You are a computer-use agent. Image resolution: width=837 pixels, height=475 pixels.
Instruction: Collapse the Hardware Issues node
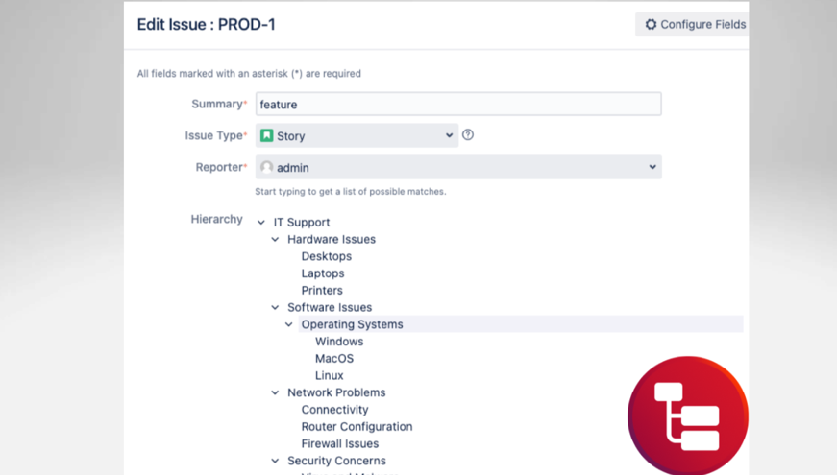pos(275,240)
